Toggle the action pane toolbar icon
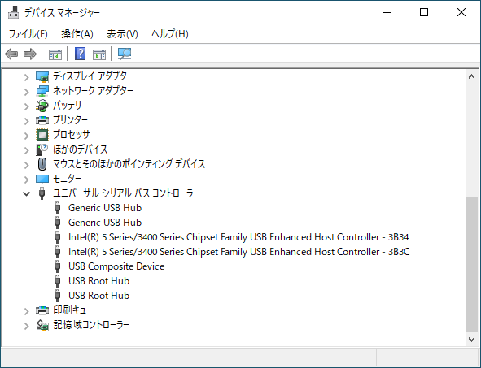Image resolution: width=481 pixels, height=368 pixels. coord(99,54)
